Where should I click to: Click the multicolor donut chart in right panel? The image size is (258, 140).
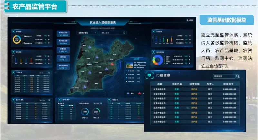pyautogui.click(x=157, y=60)
